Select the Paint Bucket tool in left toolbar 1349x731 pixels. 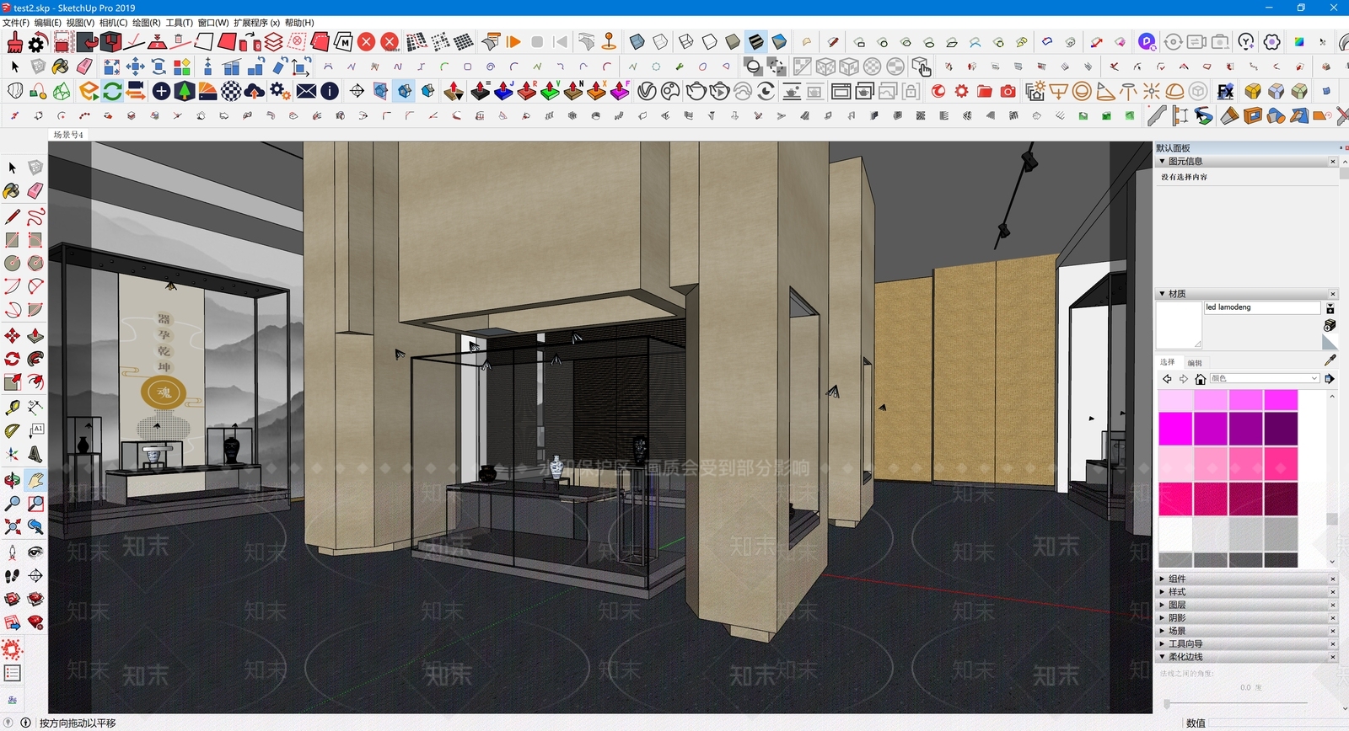12,191
